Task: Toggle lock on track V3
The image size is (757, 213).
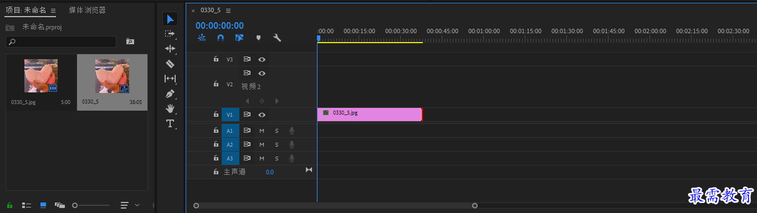Action: point(216,59)
